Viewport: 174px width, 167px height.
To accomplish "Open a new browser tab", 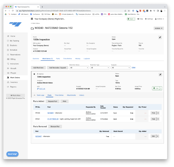I will point(42,7).
